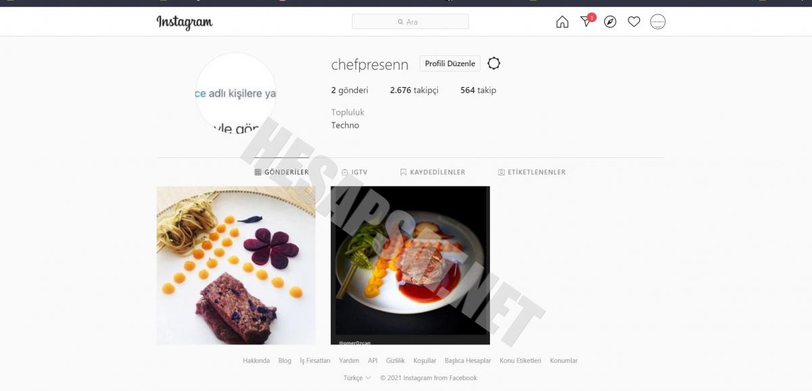This screenshot has width=812, height=391.
Task: Open the pasta and purple flower post
Action: pos(236,265)
